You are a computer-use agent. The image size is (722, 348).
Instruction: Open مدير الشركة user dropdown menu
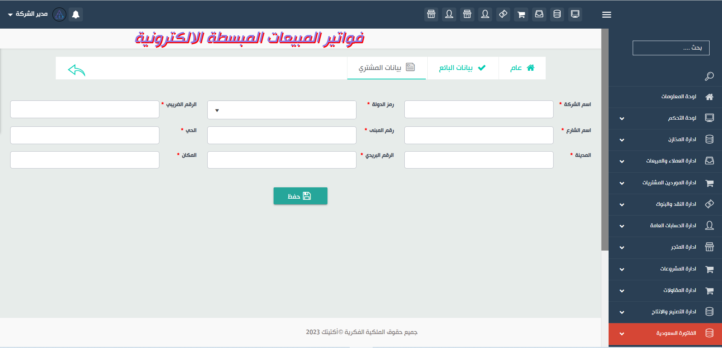pos(28,14)
